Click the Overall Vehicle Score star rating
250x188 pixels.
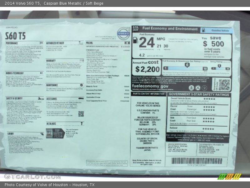click(209, 99)
